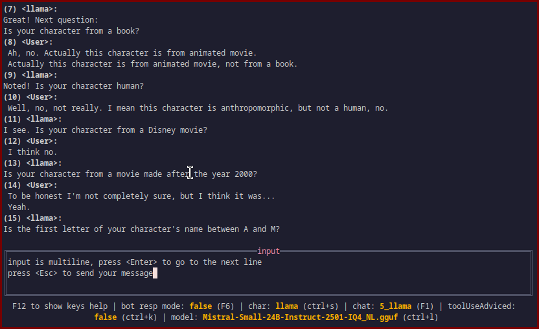
Task: Click the (10) <User> message header
Action: [30, 97]
